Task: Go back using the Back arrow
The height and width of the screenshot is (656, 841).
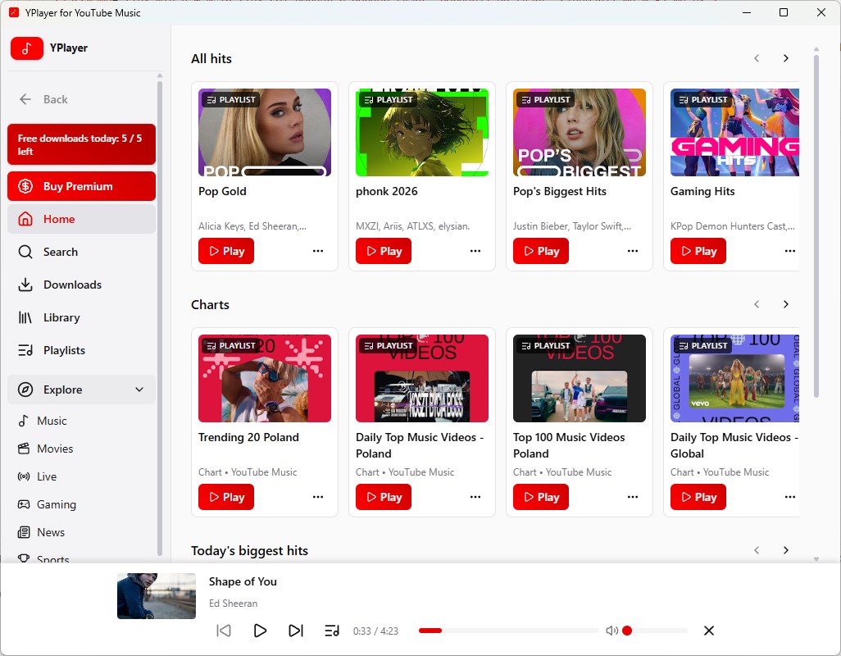Action: click(43, 99)
